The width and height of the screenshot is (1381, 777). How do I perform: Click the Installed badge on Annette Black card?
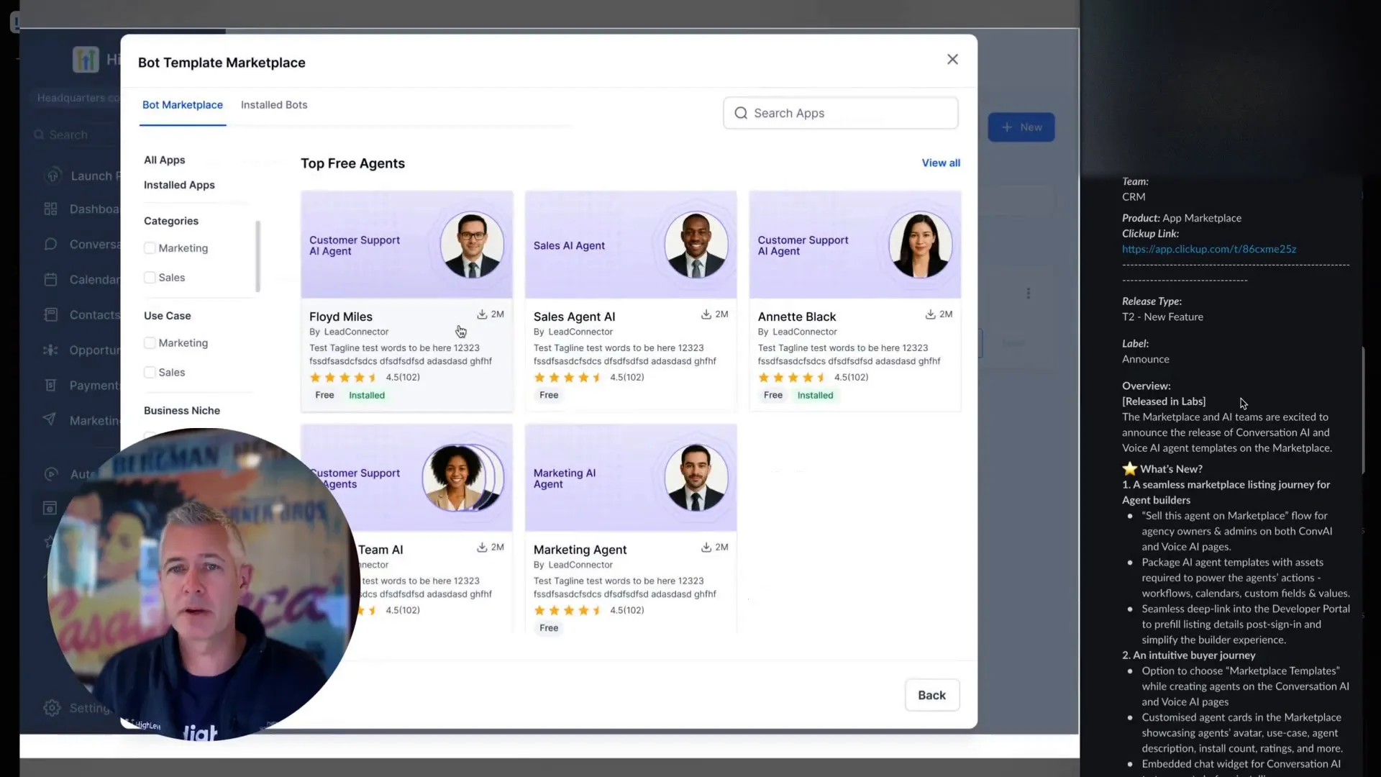pos(815,396)
